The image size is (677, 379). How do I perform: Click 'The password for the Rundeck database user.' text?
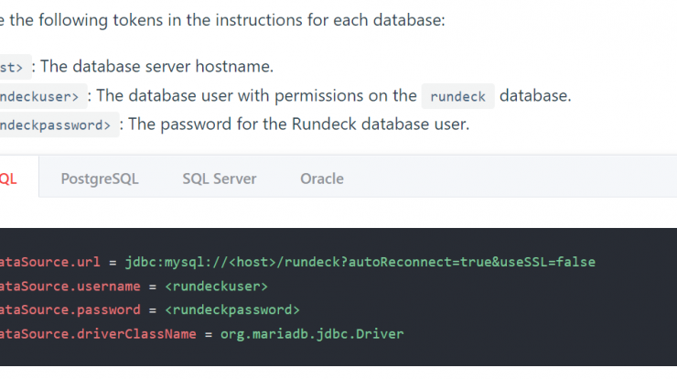(299, 124)
